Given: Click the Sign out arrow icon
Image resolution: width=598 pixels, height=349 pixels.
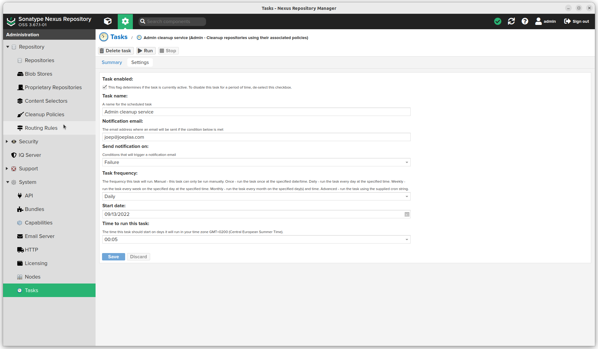Looking at the screenshot, I should coord(567,21).
